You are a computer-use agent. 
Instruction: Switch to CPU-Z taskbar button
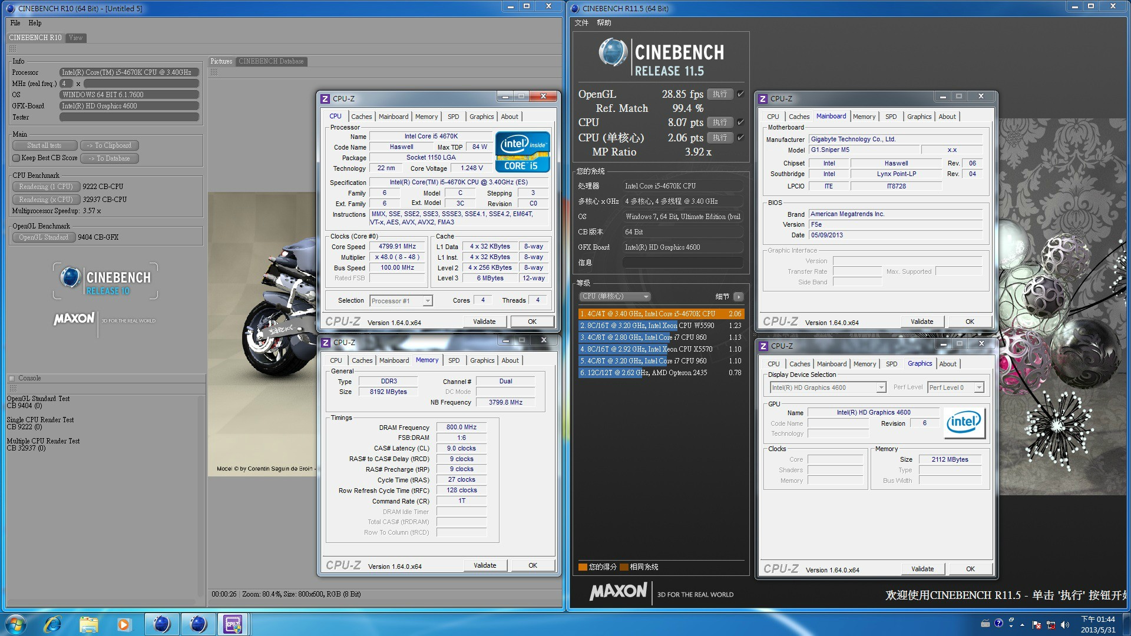233,624
